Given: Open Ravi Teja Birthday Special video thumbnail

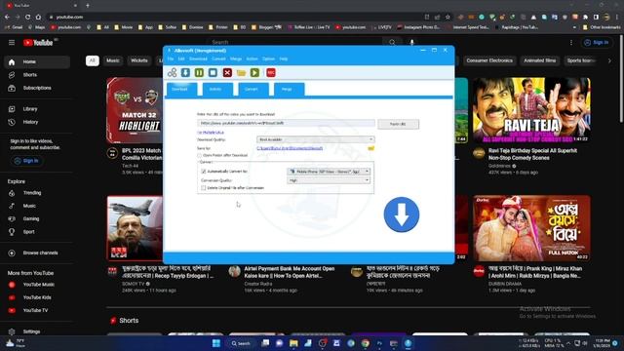Looking at the screenshot, I should (x=531, y=110).
